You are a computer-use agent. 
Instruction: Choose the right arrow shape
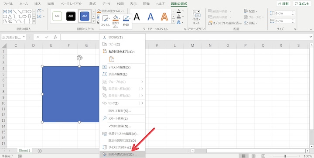(x=24, y=16)
